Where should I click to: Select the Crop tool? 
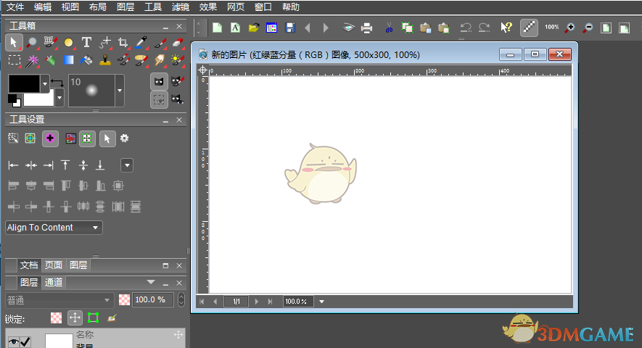pos(123,42)
